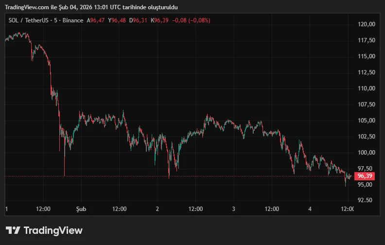
Task: Click the 120,00 price axis label
Action: point(366,24)
